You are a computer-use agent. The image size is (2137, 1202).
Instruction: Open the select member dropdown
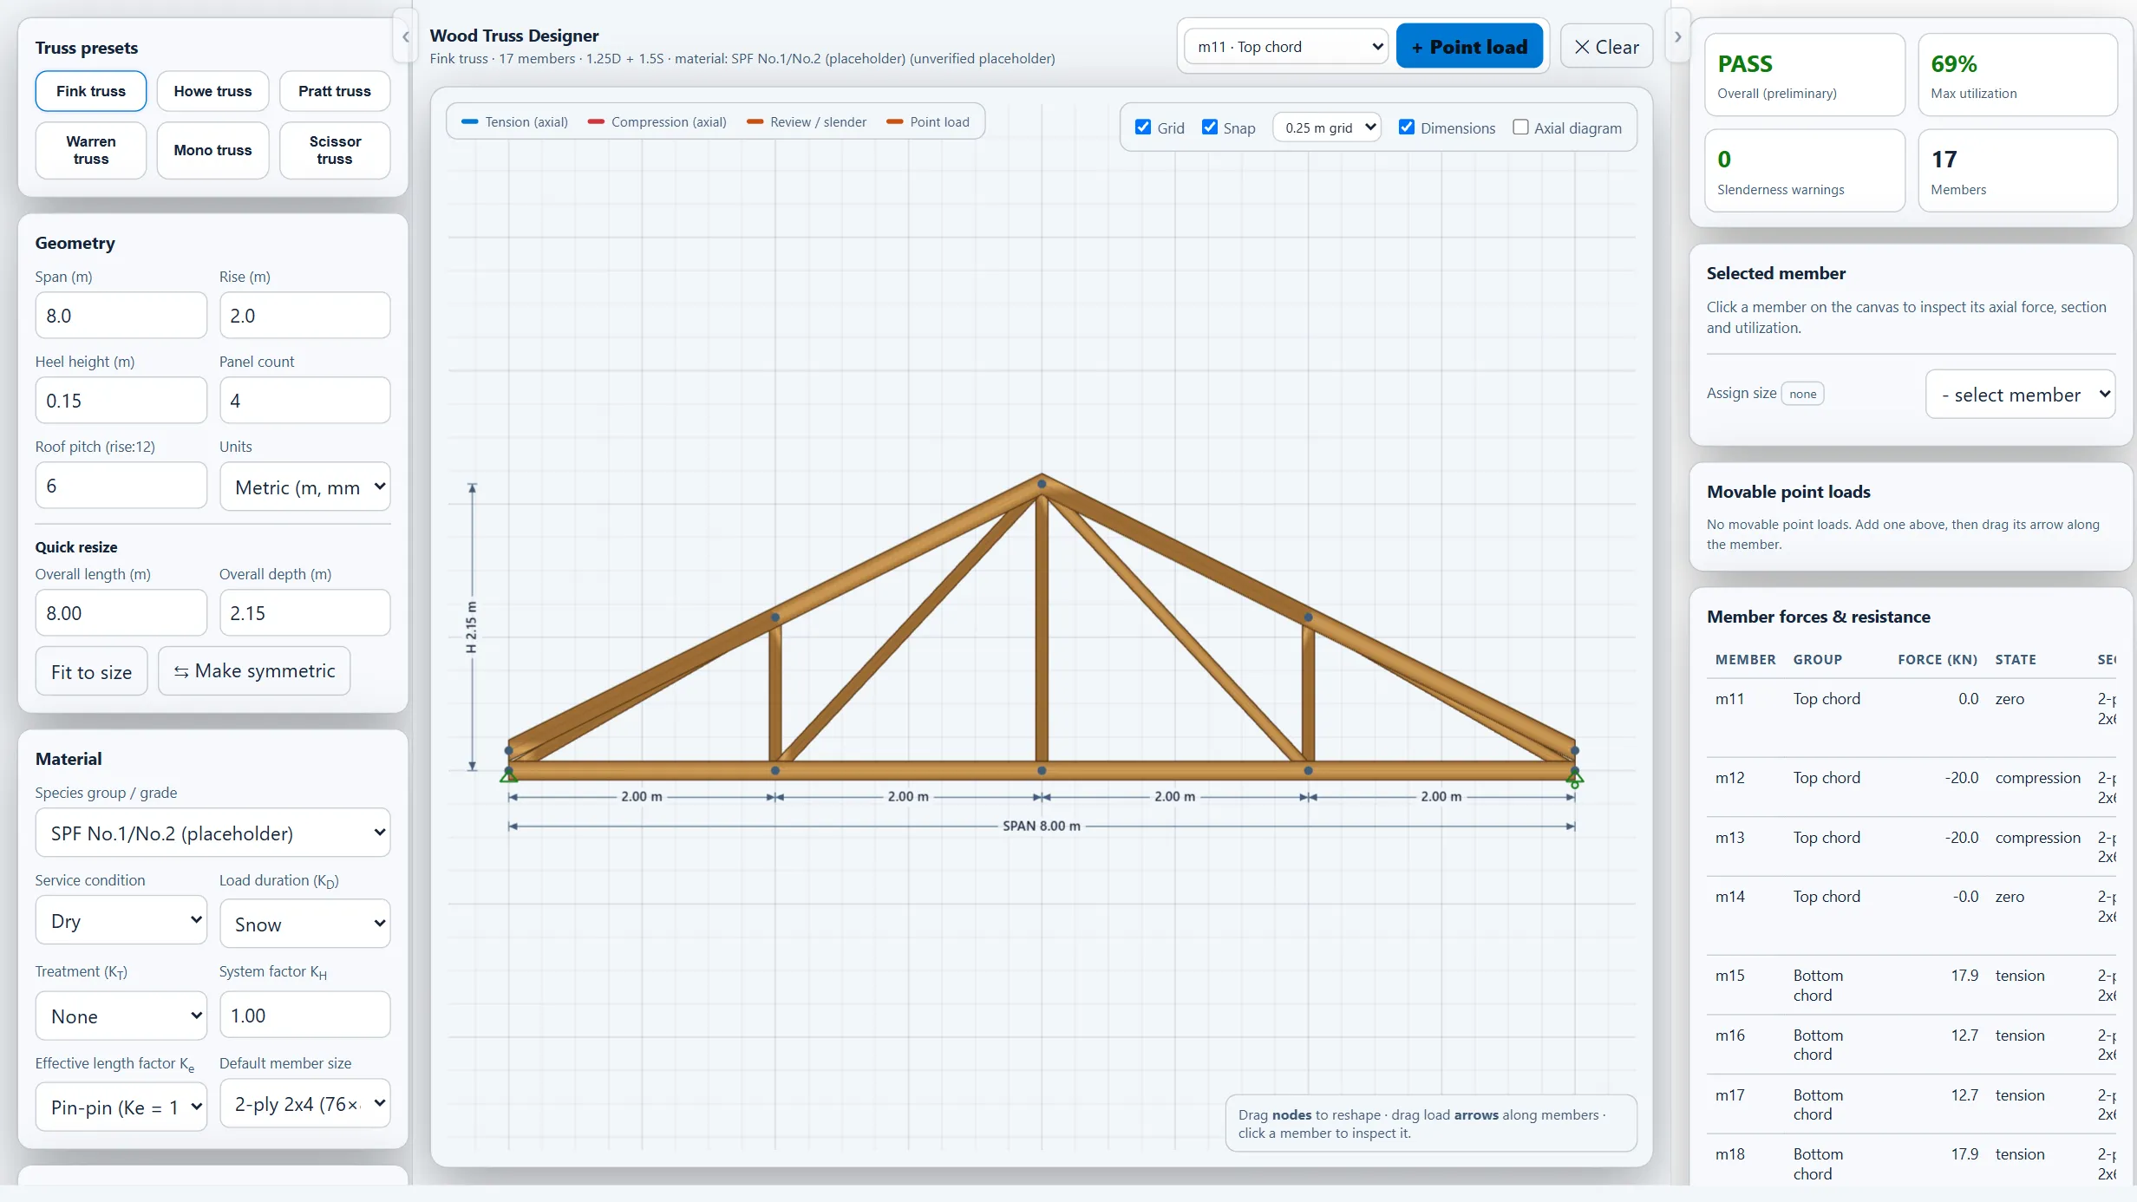pyautogui.click(x=2020, y=395)
